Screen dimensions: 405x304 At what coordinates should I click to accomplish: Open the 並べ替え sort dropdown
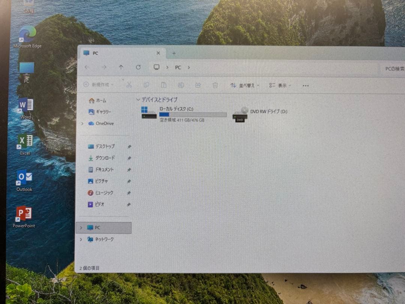coord(244,85)
